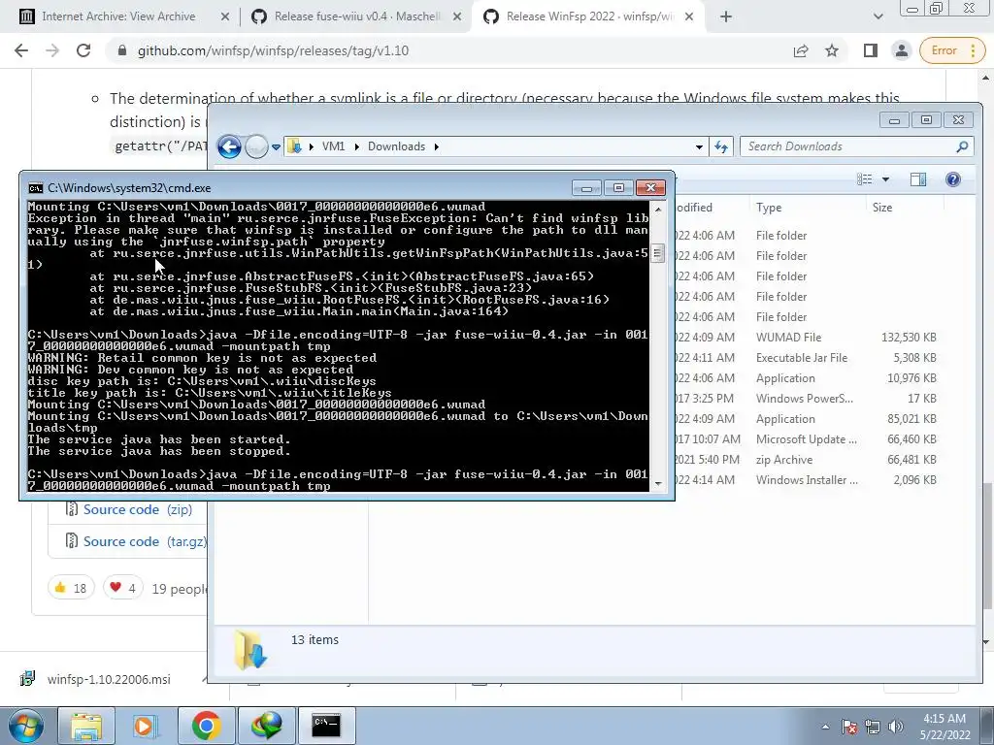The width and height of the screenshot is (994, 745).
Task: Switch to Internet Archive View Archive tab
Action: pos(117,16)
